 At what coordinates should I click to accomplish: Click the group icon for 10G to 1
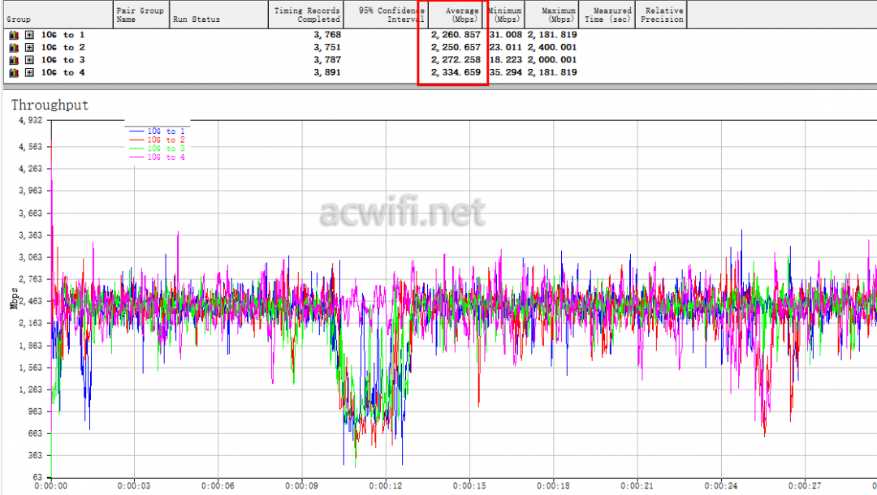13,35
